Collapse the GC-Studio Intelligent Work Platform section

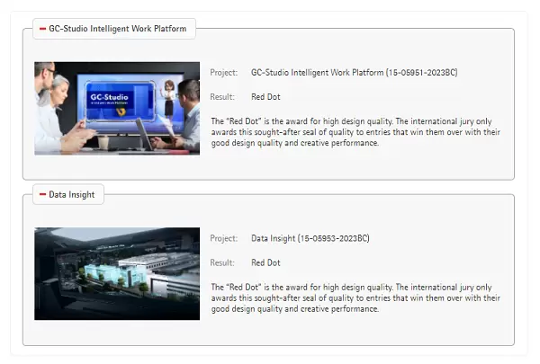(42, 29)
